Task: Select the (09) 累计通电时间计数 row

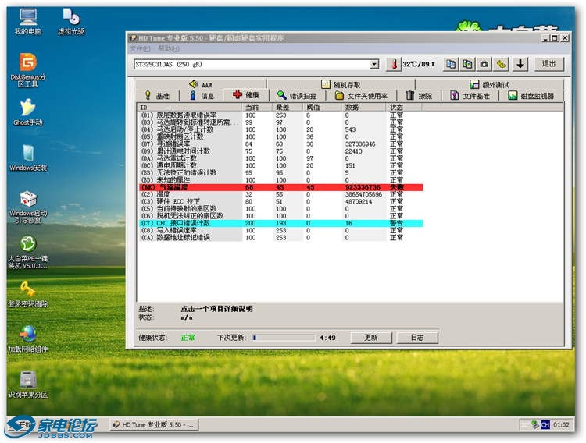Action: click(280, 151)
